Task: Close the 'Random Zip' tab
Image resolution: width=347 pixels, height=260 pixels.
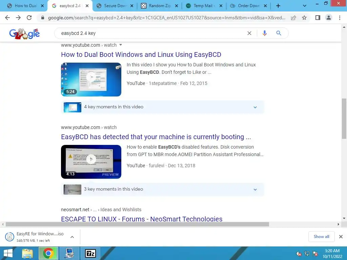Action: tap(177, 6)
